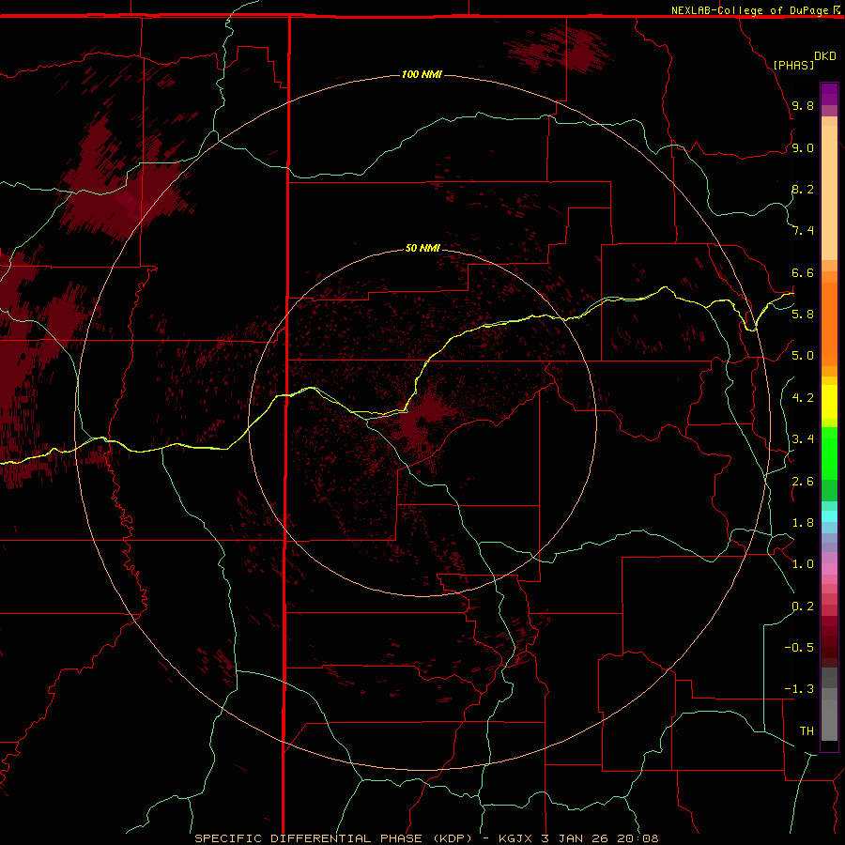Click the 1.0 value on the color scale
This screenshot has height=845, width=845.
tap(803, 564)
